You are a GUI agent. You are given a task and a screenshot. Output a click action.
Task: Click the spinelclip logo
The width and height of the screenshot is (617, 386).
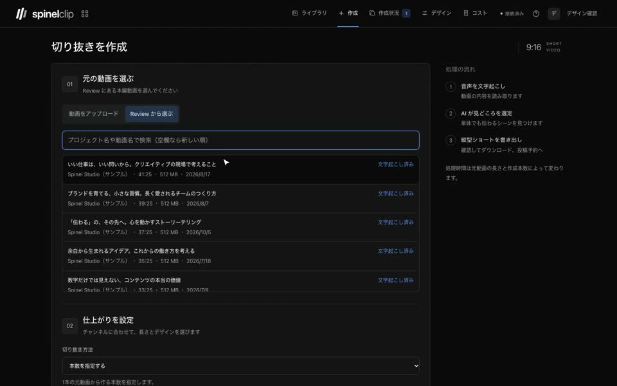[x=44, y=14]
